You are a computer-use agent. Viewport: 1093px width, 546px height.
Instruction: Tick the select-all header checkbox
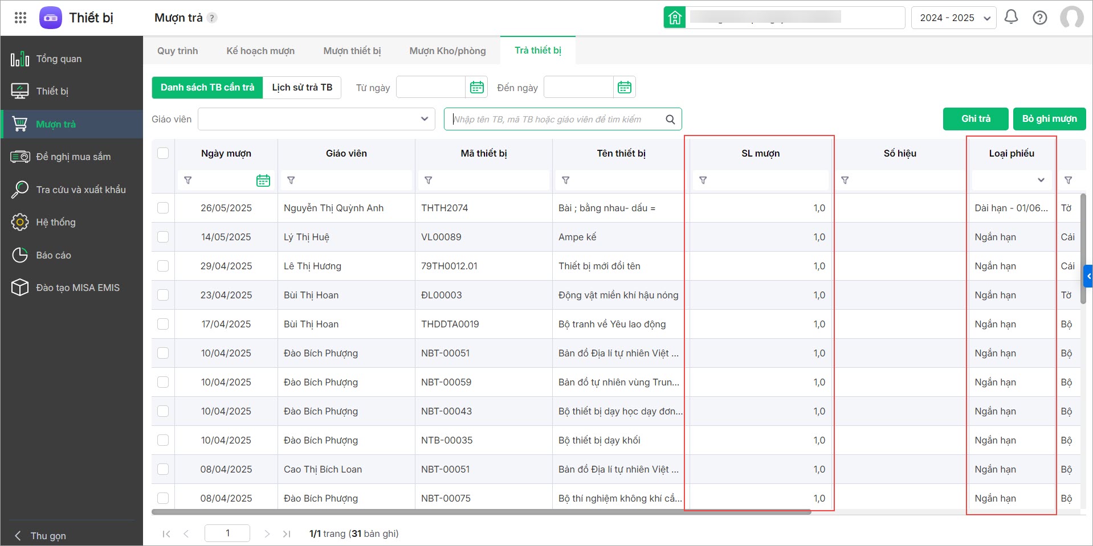coord(163,153)
